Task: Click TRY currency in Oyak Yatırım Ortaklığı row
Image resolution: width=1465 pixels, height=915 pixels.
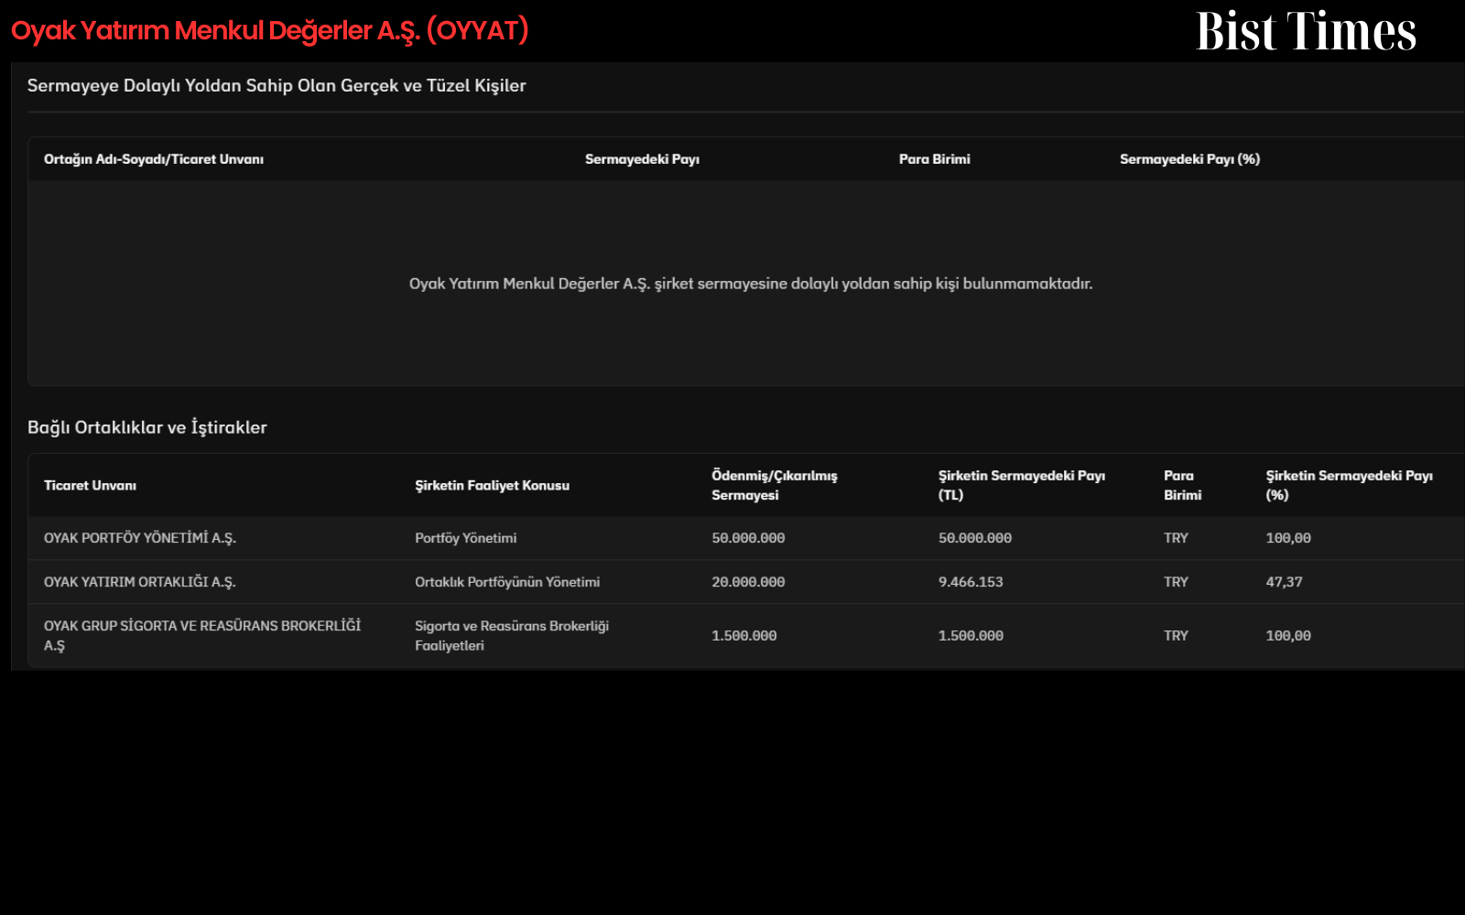Action: tap(1176, 582)
